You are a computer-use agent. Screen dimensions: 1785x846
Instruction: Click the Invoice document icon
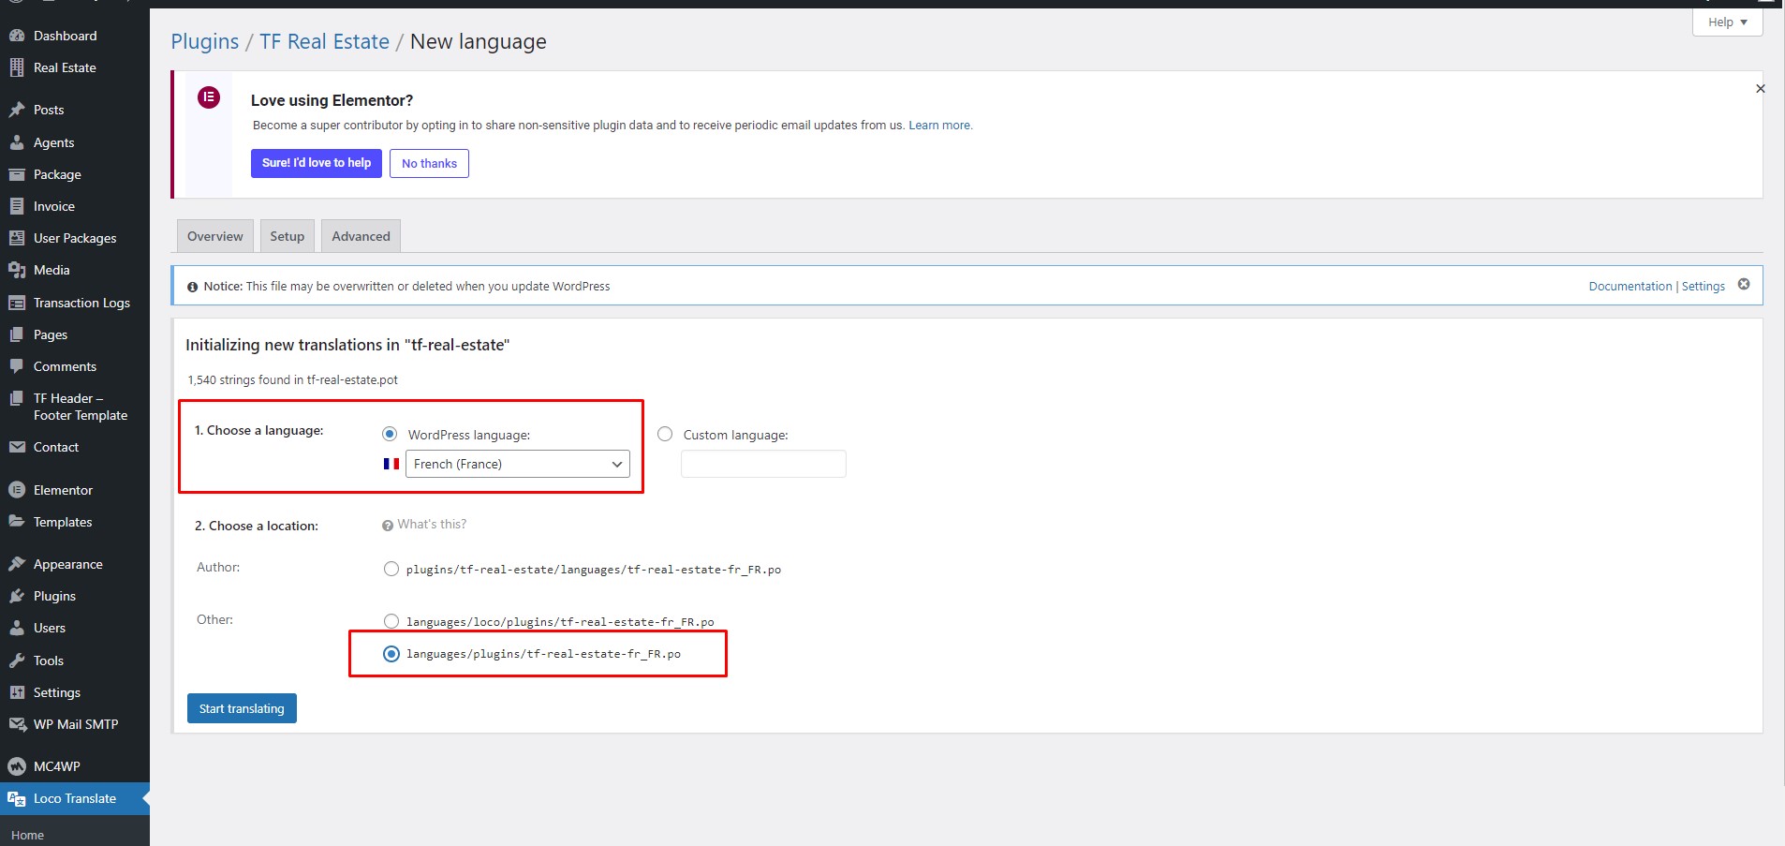point(17,206)
